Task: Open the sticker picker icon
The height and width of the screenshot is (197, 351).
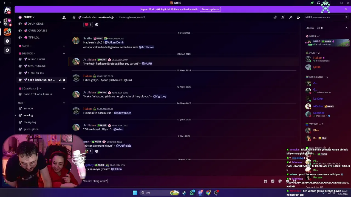Action: click(280, 181)
